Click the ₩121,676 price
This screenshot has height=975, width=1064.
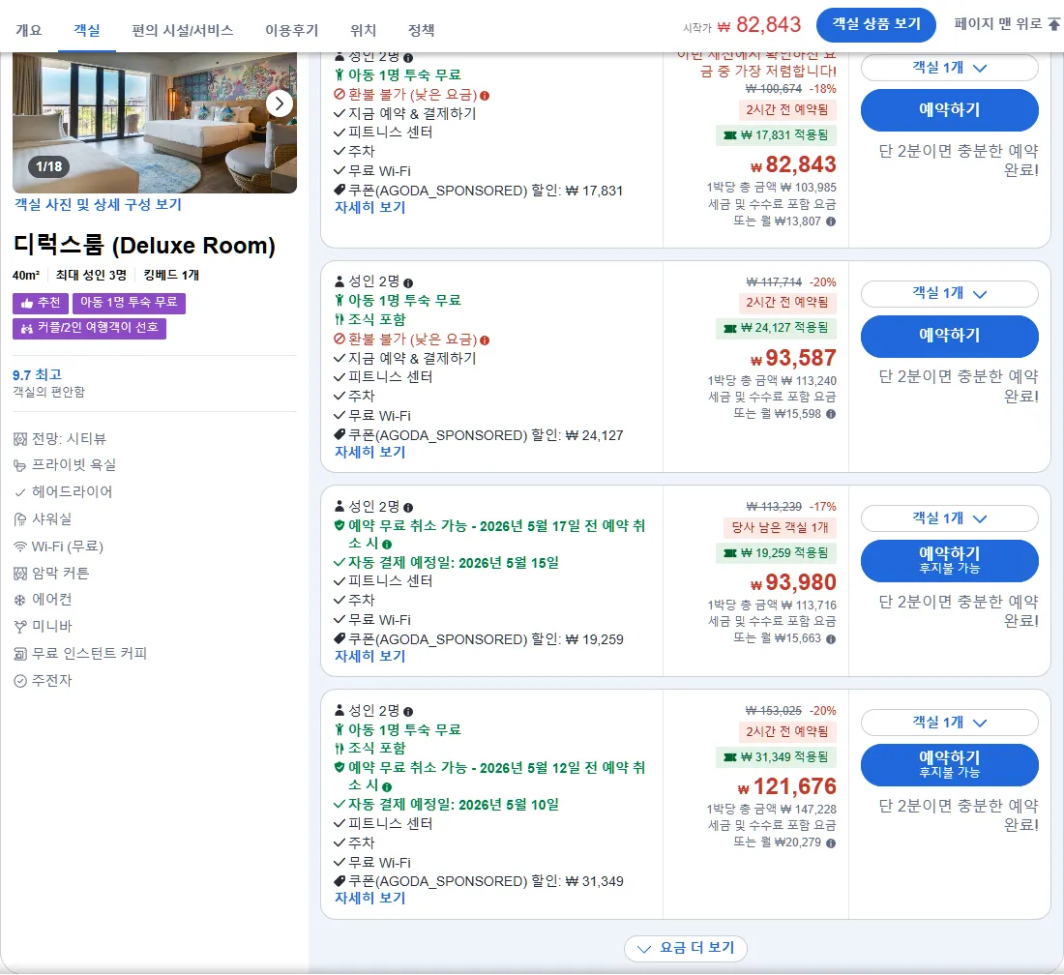(786, 786)
